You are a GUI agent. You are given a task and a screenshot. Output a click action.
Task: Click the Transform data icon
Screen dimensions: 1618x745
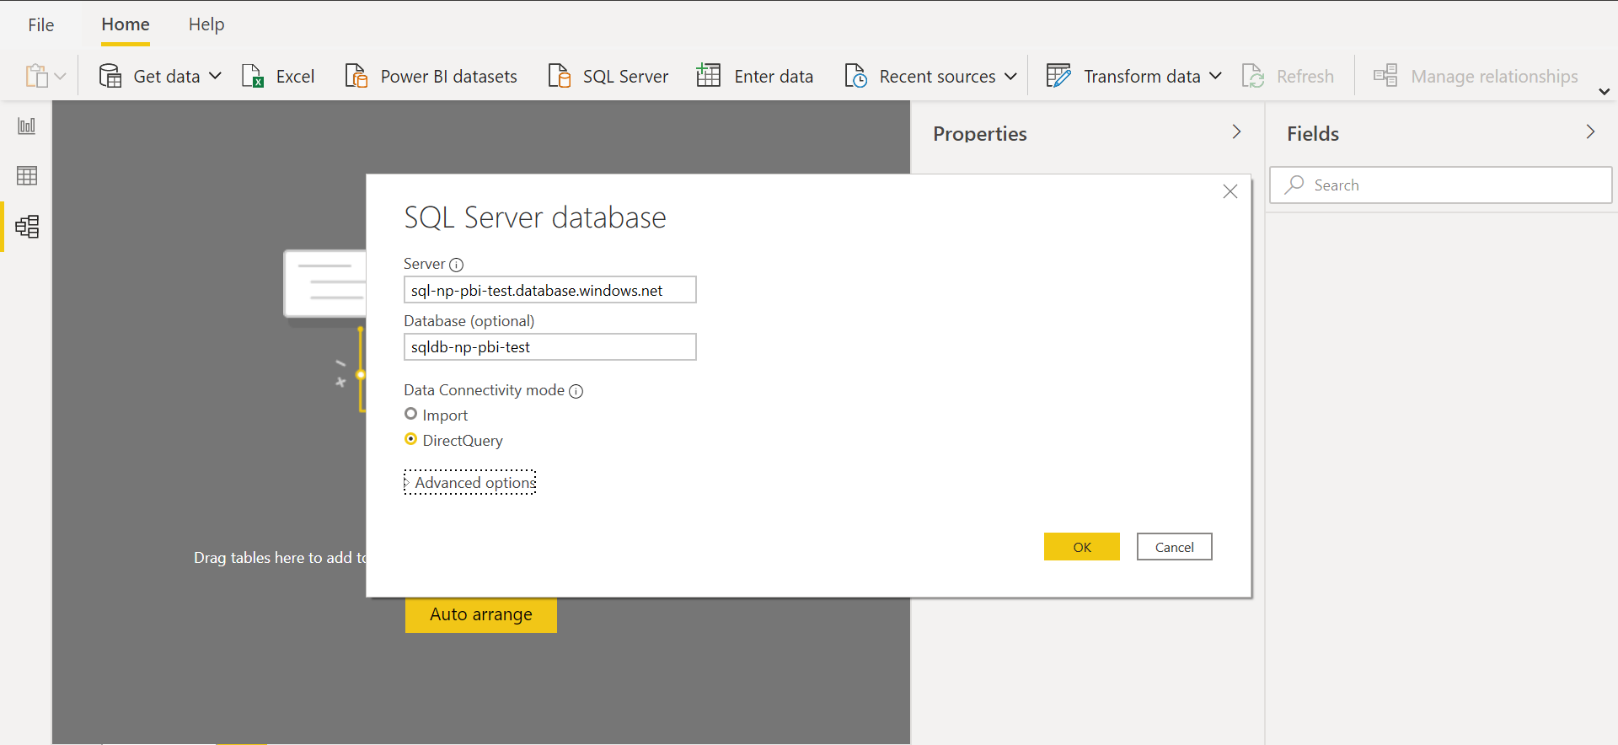(1058, 76)
